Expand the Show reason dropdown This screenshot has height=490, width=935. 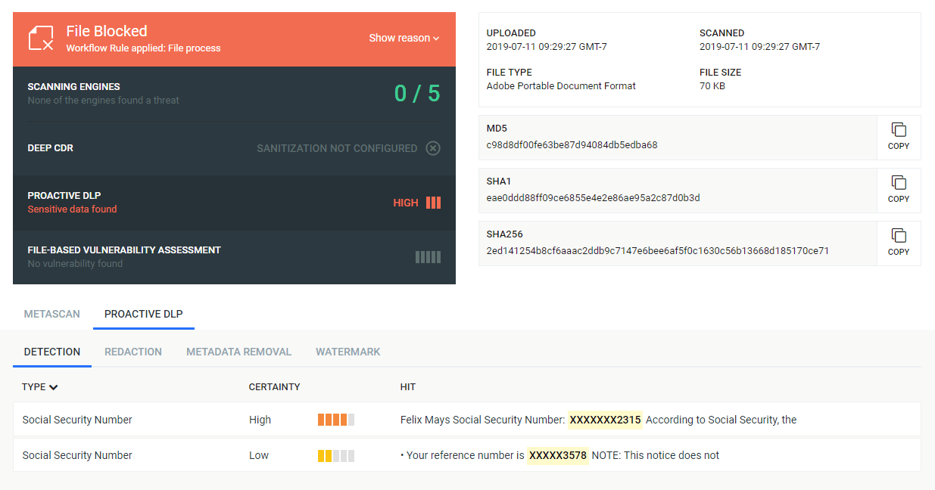(404, 38)
